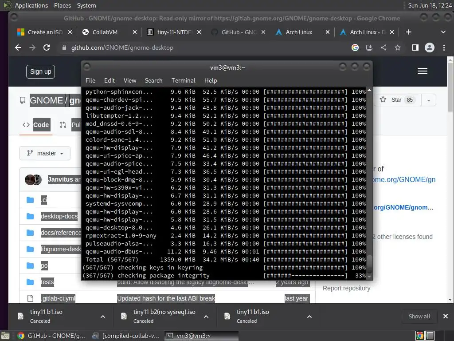Open terminal Edit menu
This screenshot has width=454, height=341.
[x=110, y=81]
